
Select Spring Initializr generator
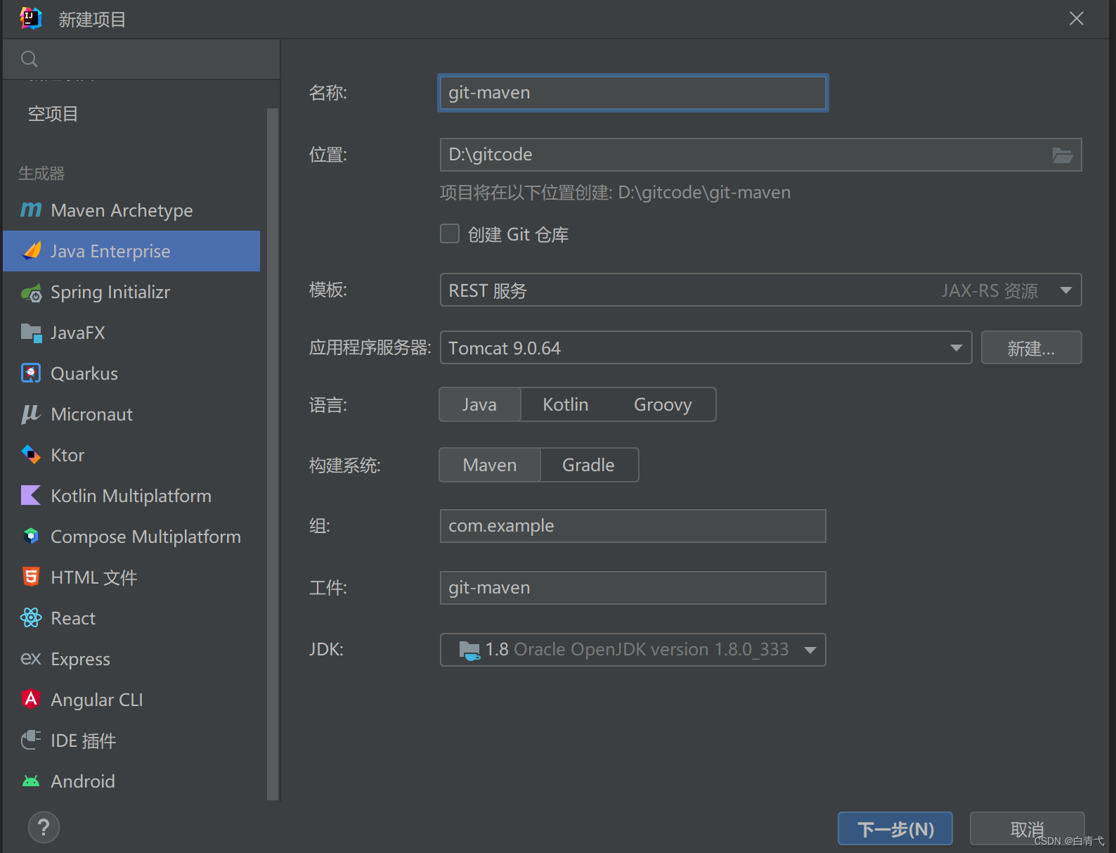click(131, 292)
